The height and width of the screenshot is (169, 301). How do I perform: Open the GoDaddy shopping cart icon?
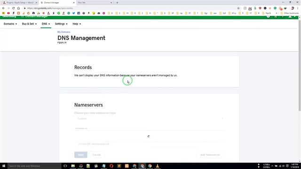[x=276, y=17]
